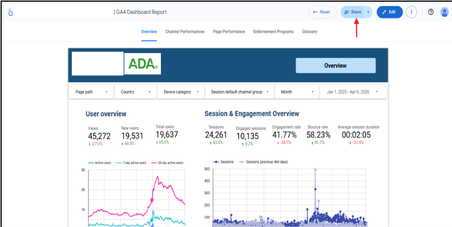Open the Device category filter dropdown
This screenshot has width=452, height=227.
[181, 92]
